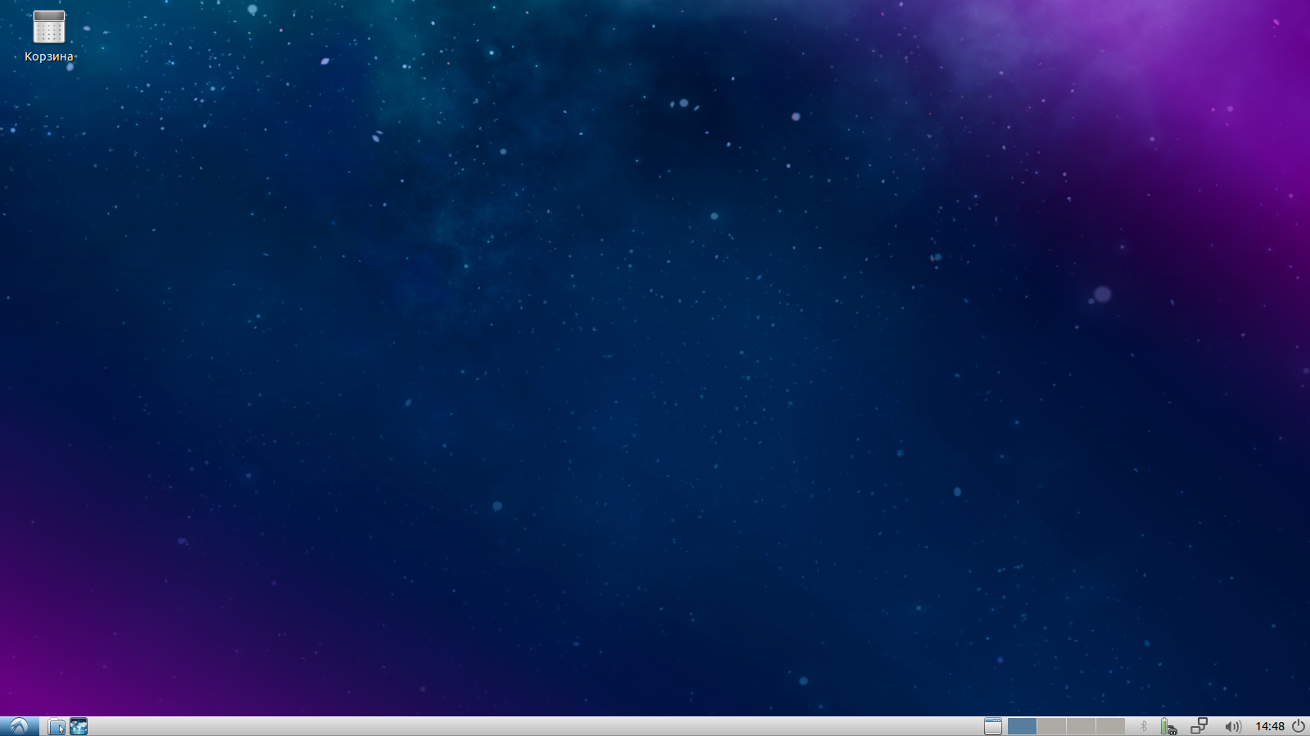
Task: Check the battery status indicator
Action: click(1168, 726)
